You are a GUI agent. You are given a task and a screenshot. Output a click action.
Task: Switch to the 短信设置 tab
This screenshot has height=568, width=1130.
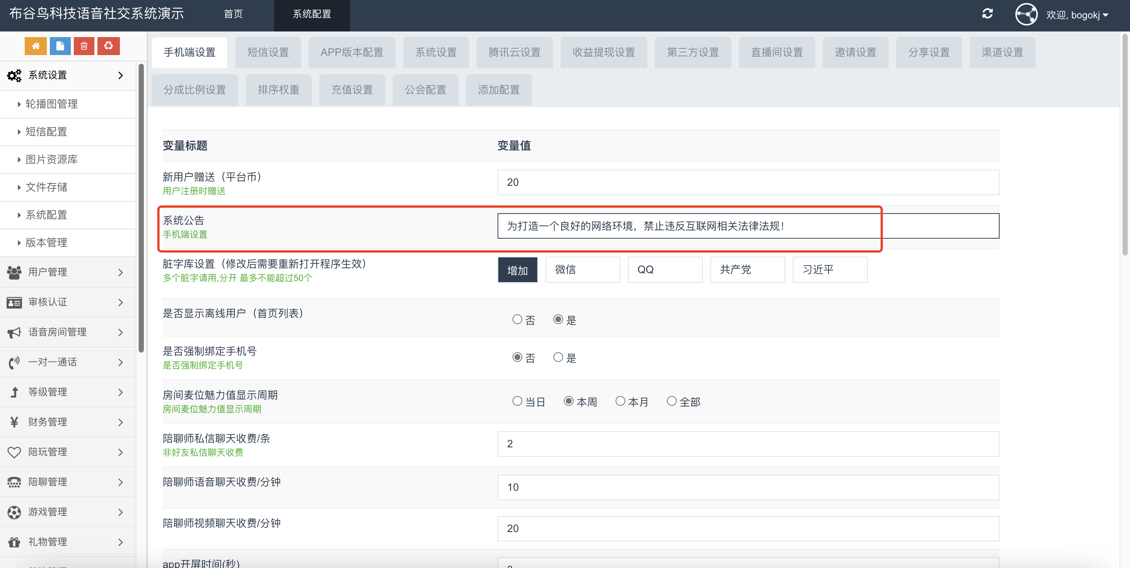click(268, 52)
